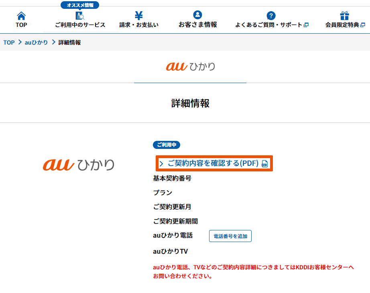The image size is (370, 293).
Task: Click the question mark support icon
Action: (271, 16)
